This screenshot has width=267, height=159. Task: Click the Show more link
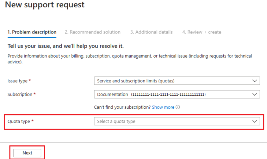(x=163, y=107)
